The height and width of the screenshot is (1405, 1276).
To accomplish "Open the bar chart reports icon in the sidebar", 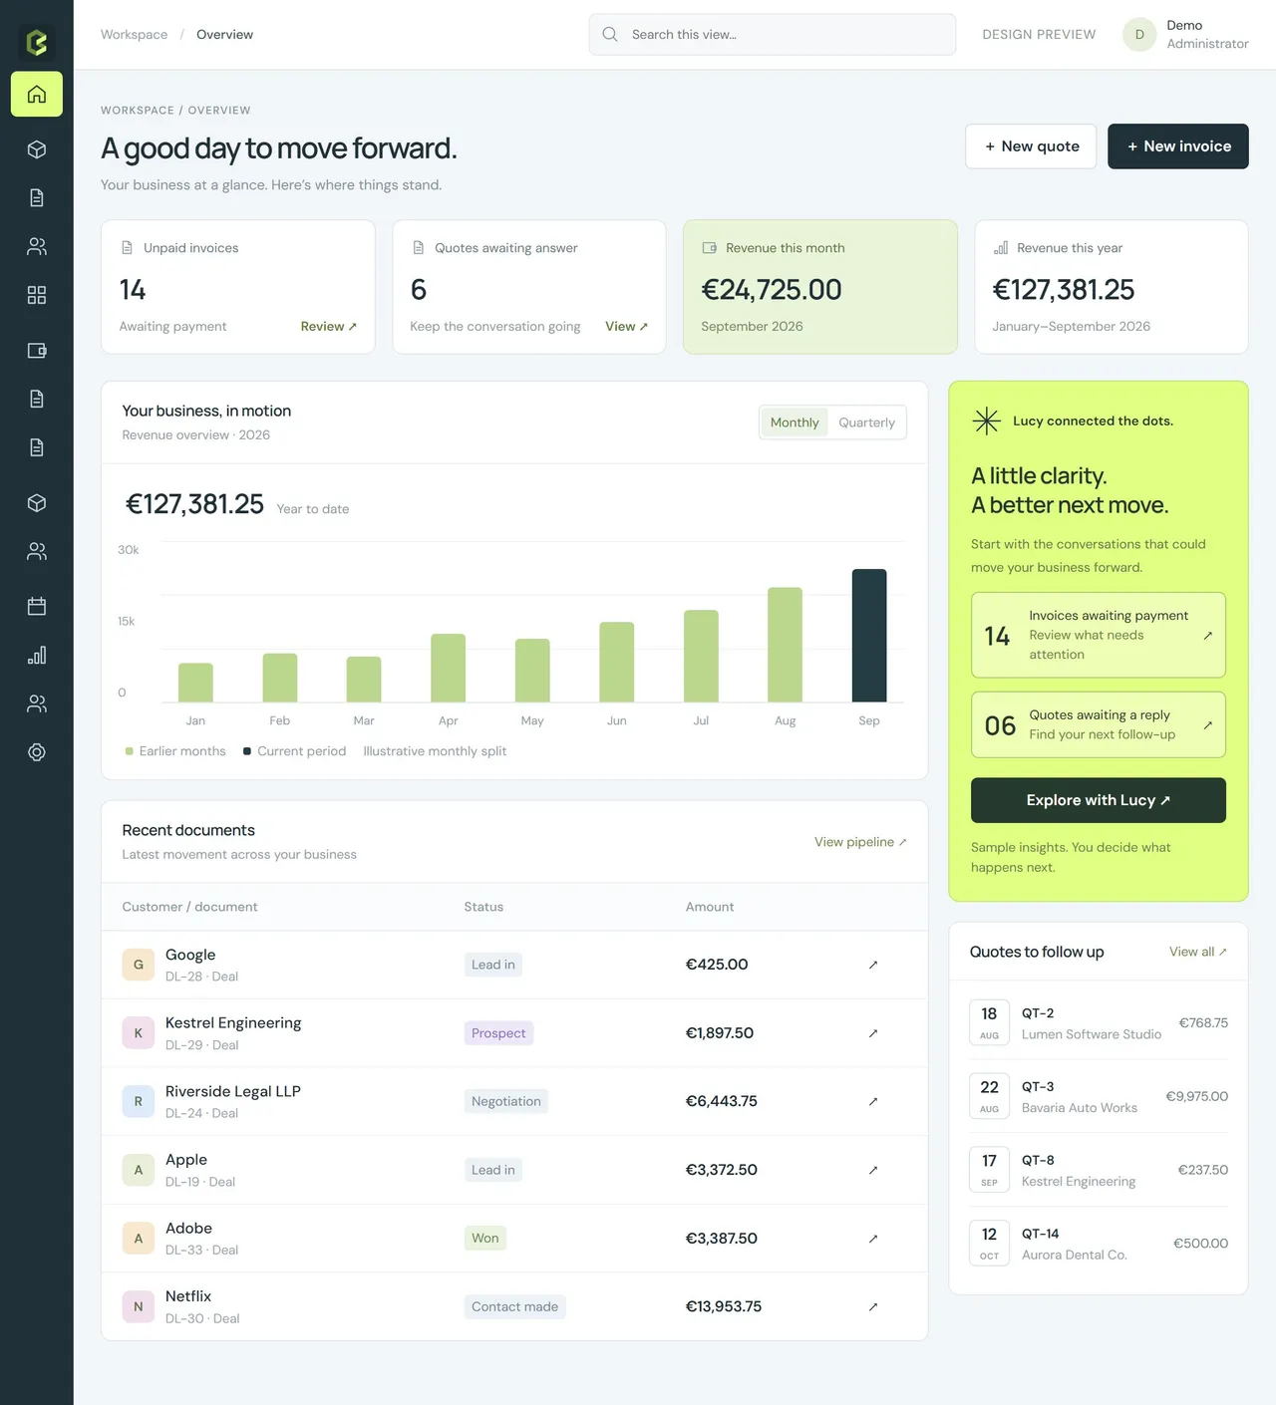I will 37,655.
